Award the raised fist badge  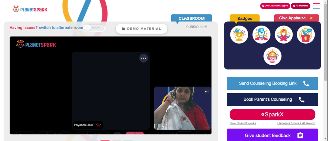point(261,34)
